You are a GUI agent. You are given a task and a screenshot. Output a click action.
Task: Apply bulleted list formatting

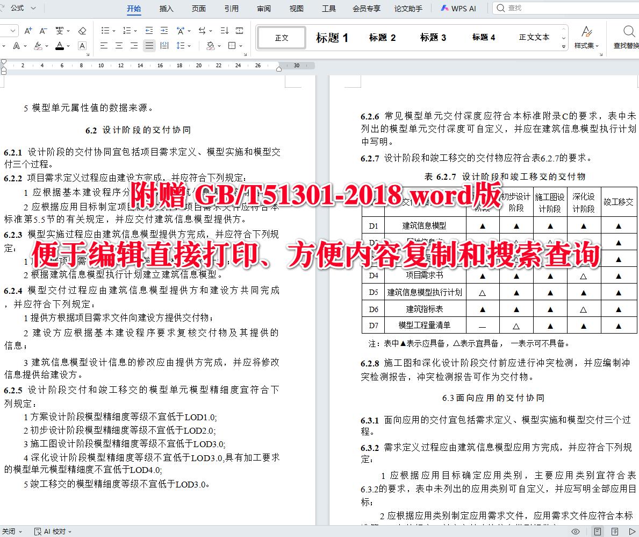coord(105,31)
